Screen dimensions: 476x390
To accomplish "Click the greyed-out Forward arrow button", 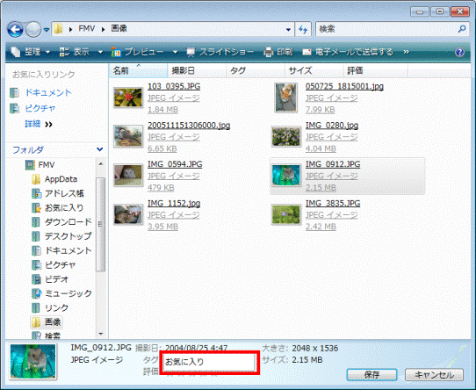I will [x=33, y=30].
